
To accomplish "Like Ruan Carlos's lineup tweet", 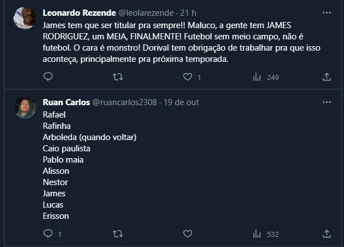I will click(x=188, y=233).
